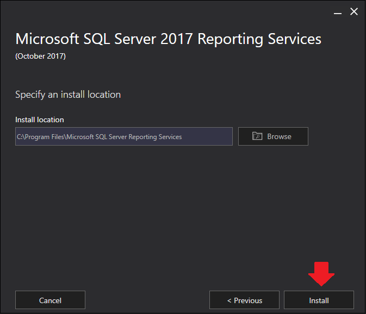Click the (October 2017) version text
The width and height of the screenshot is (366, 314).
[x=40, y=56]
